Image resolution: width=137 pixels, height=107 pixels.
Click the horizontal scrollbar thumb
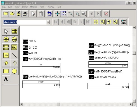click(x=58, y=104)
